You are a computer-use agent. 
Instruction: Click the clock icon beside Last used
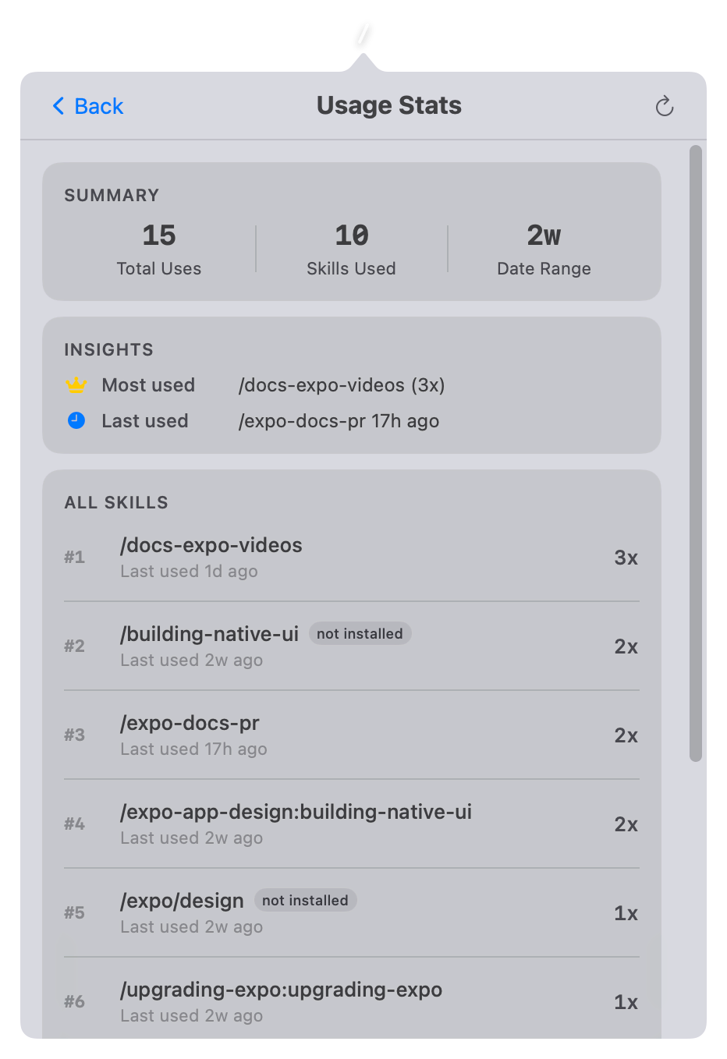(x=76, y=420)
